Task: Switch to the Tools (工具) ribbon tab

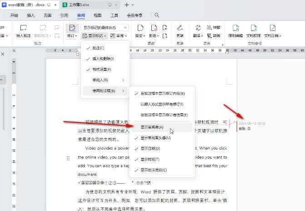Action: (114, 15)
